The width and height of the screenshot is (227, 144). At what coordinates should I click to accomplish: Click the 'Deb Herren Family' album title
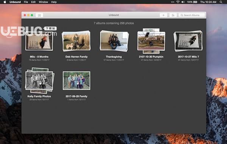pos(76,57)
